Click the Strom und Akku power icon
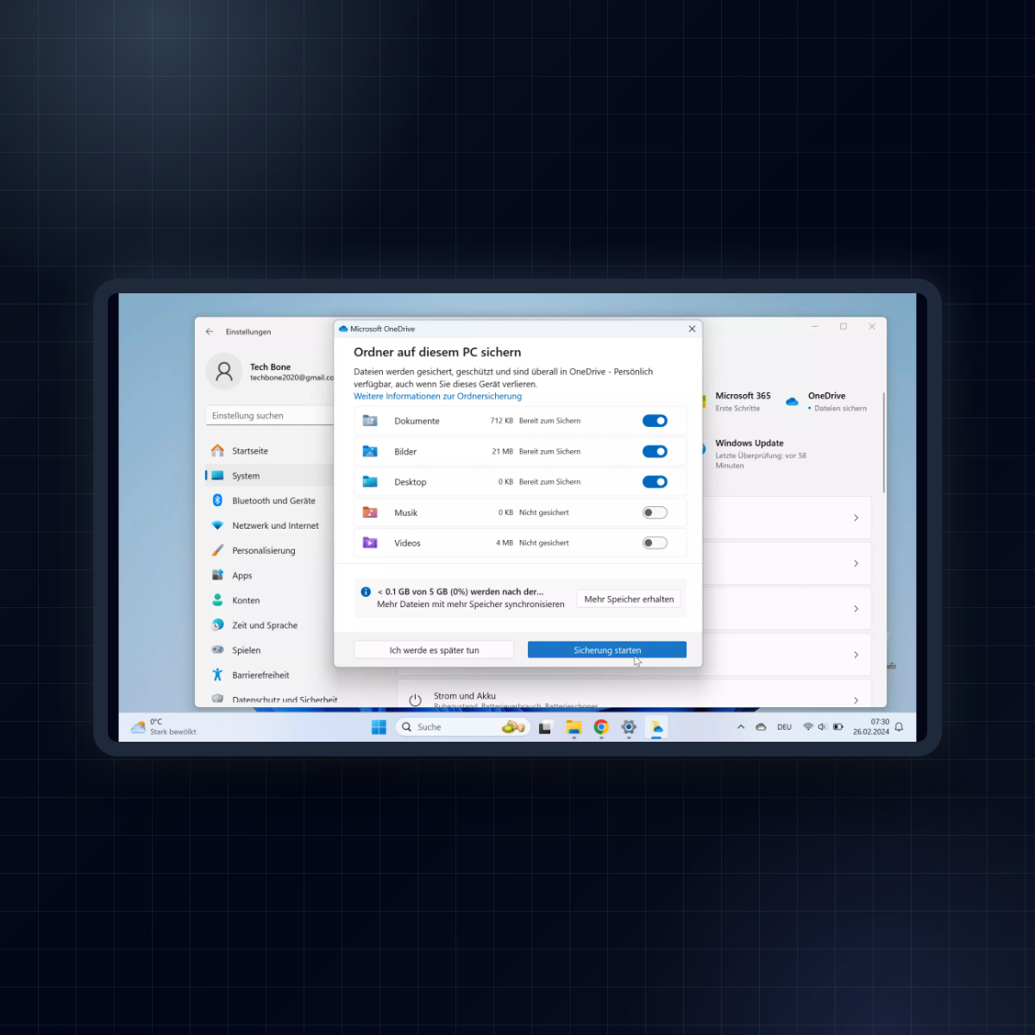 pos(415,700)
